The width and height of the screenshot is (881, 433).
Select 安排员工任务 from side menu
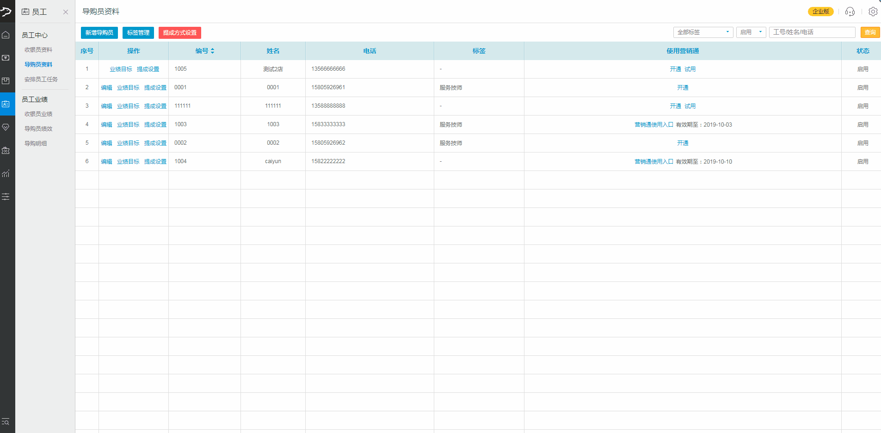pyautogui.click(x=41, y=79)
